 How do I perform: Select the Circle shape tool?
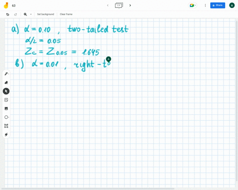coord(6,117)
